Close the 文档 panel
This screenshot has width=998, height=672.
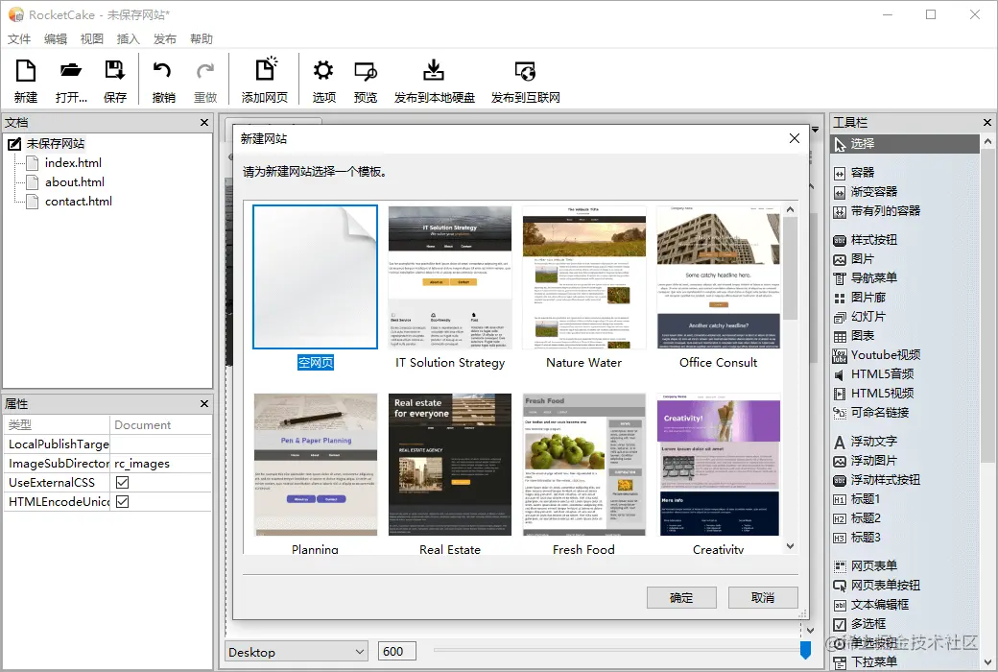point(204,122)
